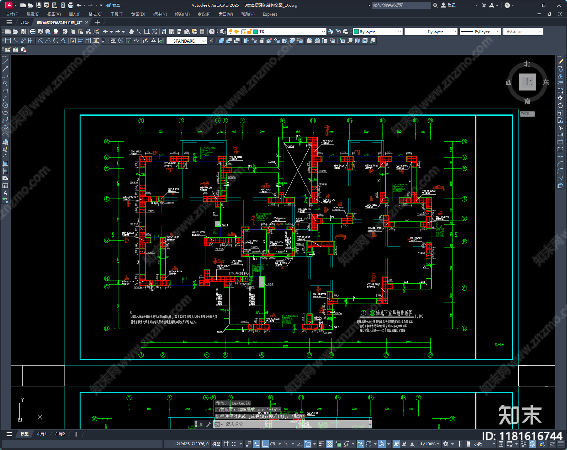Select the Multiline Text tool
Screen dimensions: 567x450
click(x=5, y=193)
